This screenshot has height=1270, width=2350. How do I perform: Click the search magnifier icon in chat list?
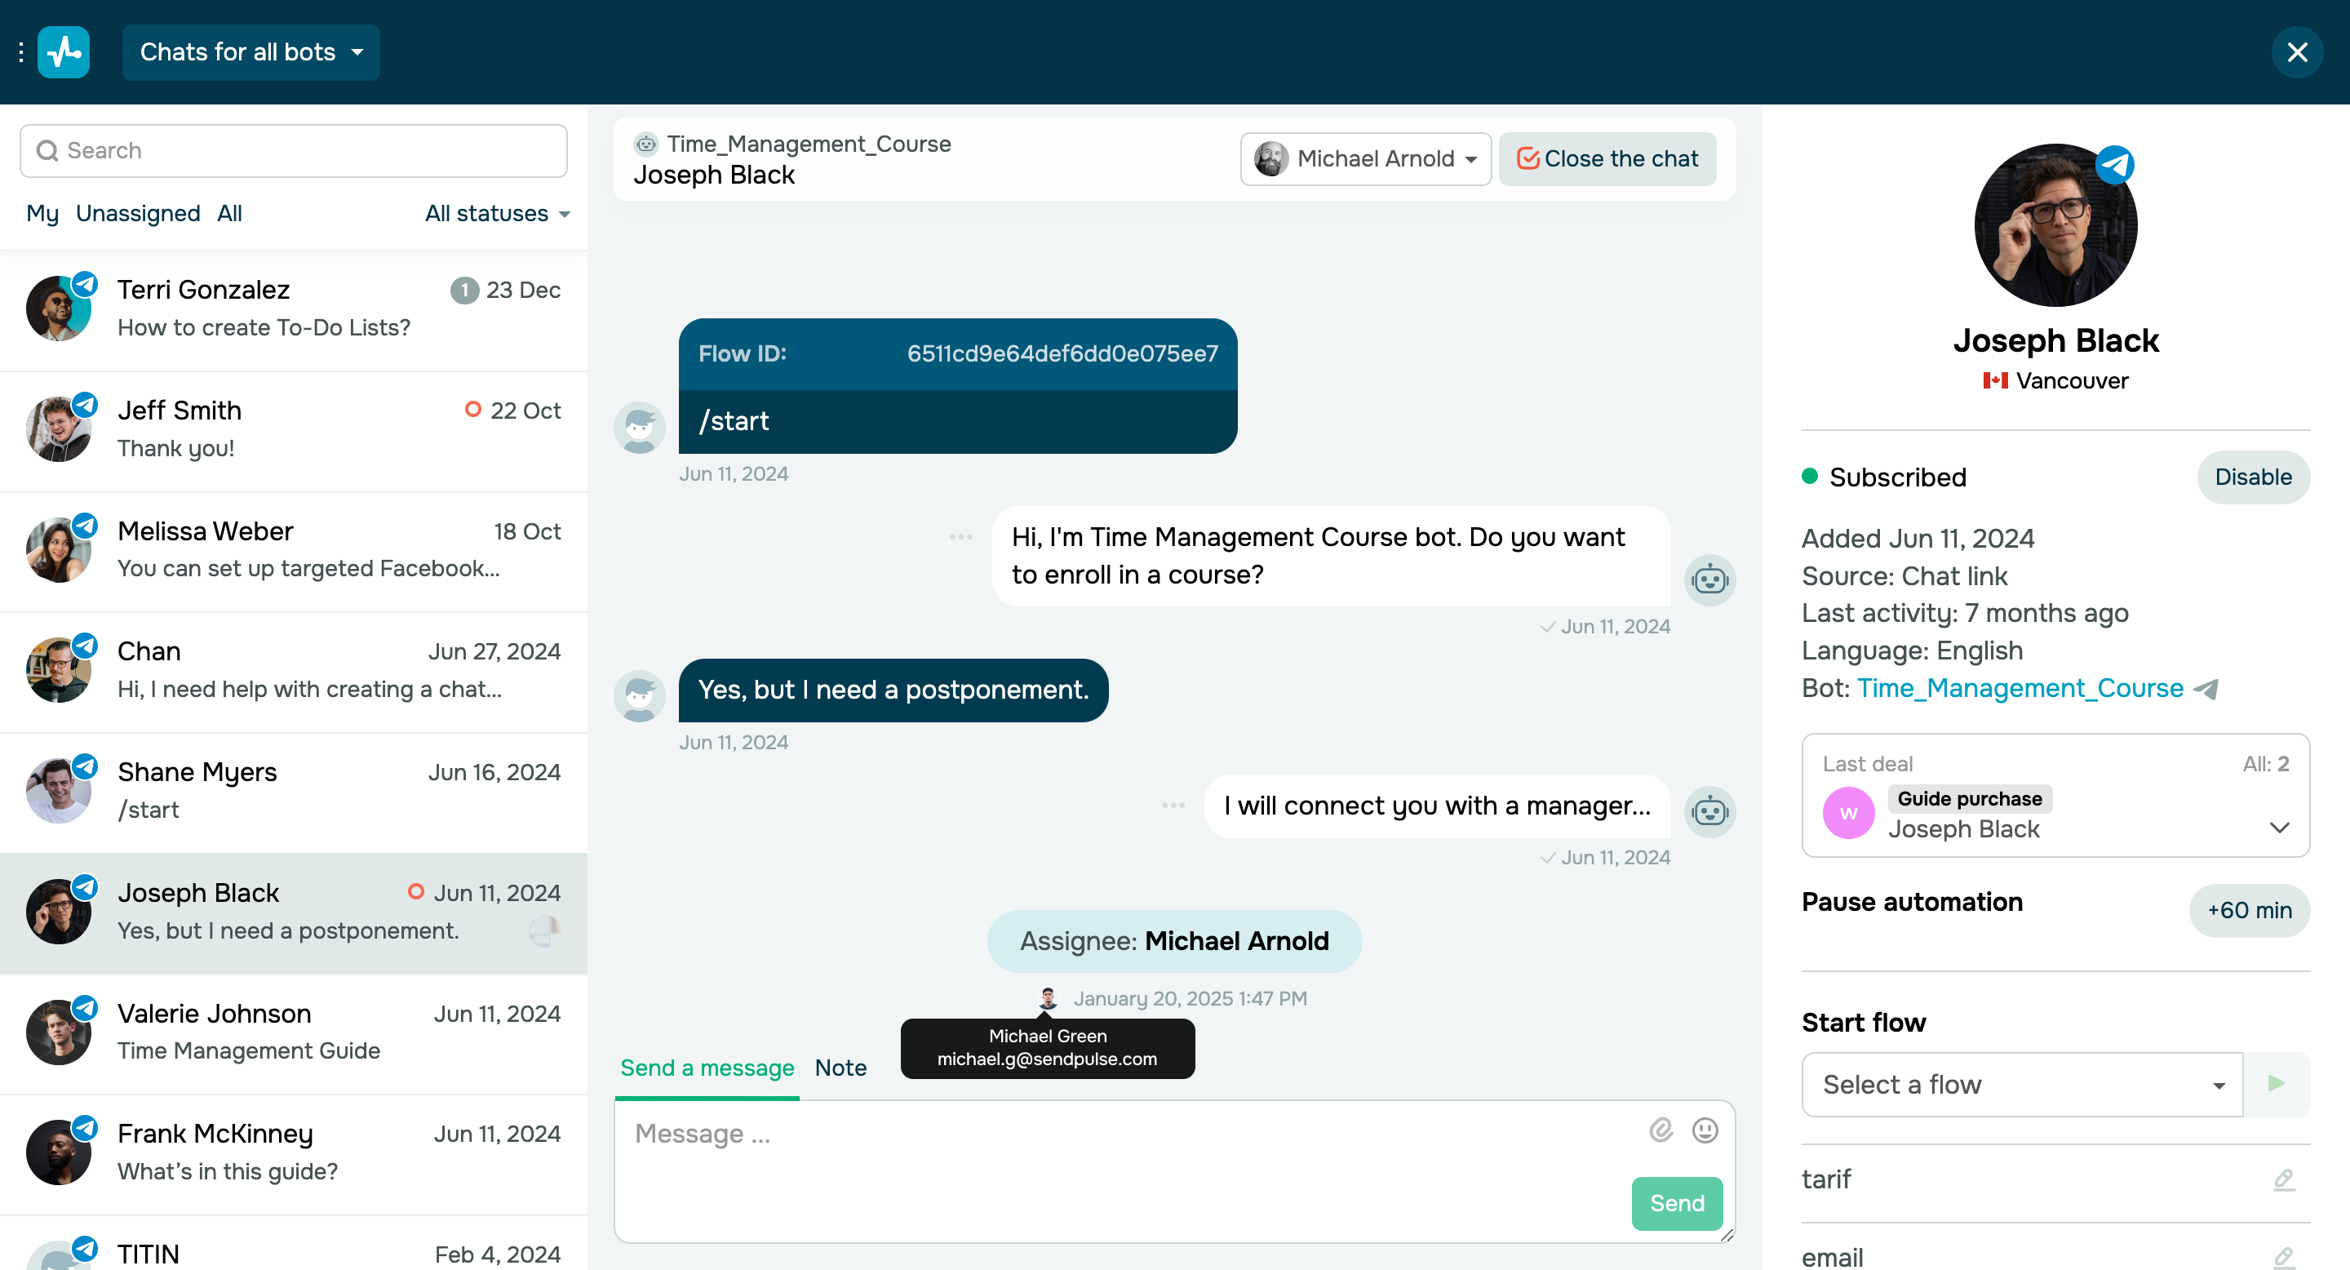(48, 149)
